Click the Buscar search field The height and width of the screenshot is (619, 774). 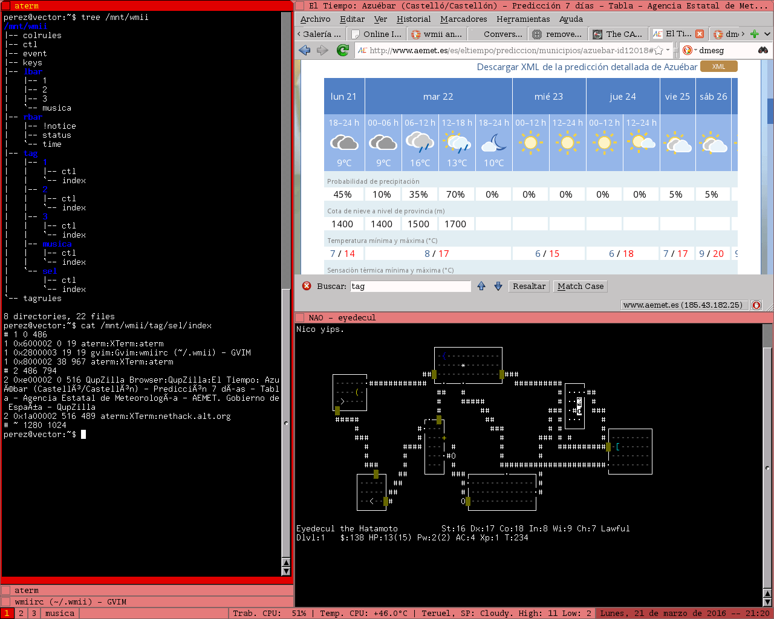(x=410, y=286)
